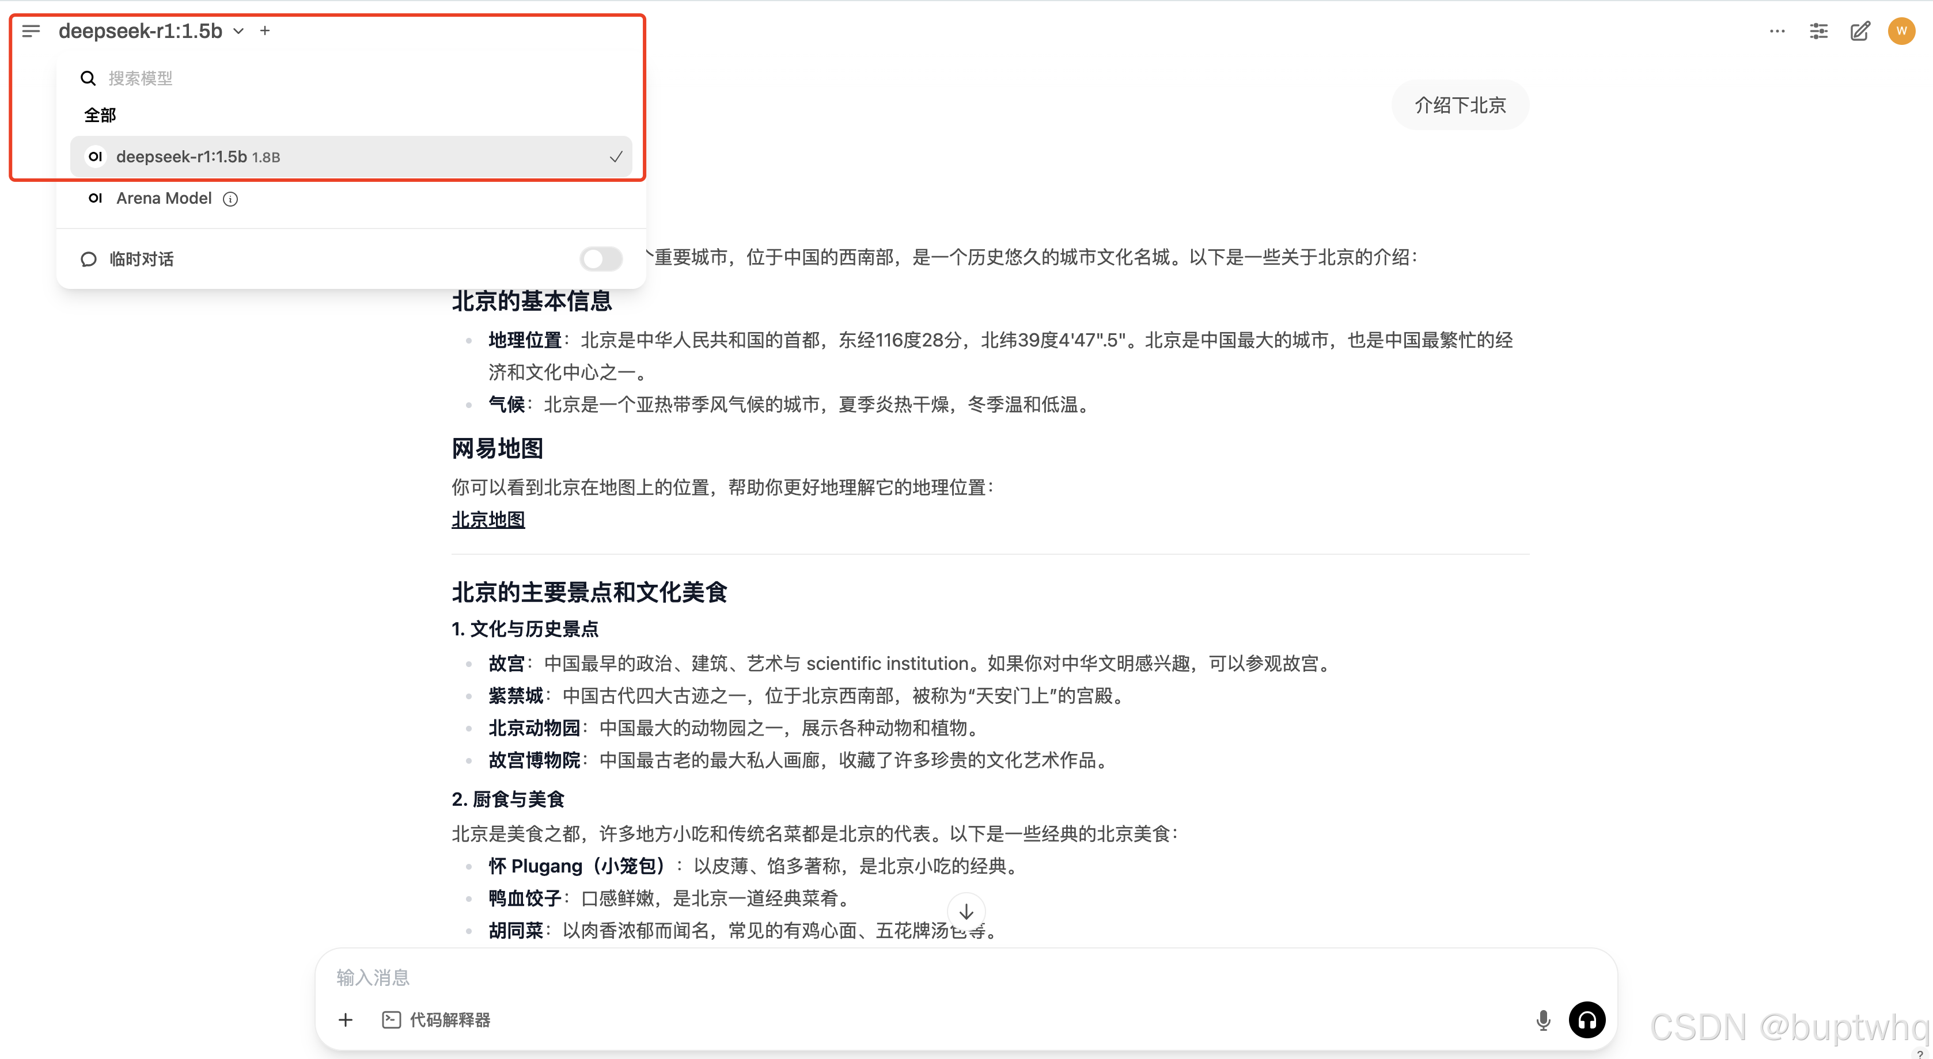Open the chat controls sliders icon

point(1818,31)
